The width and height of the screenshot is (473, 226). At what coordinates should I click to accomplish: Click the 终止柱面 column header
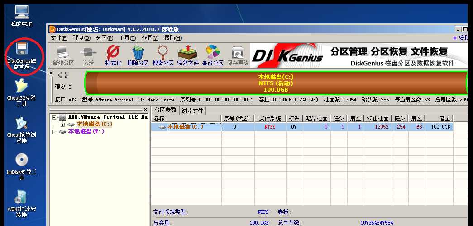click(x=377, y=118)
